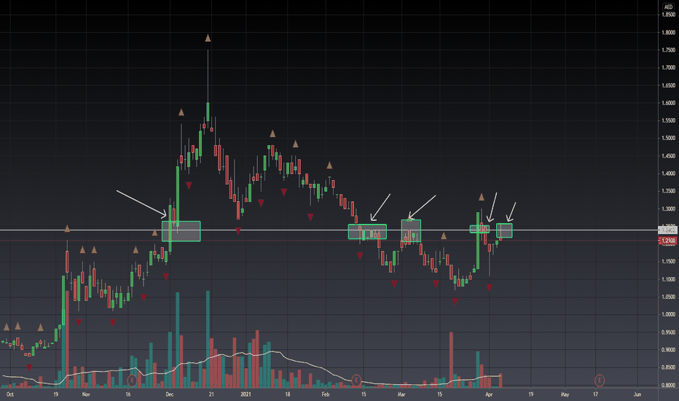Click the 1.5500 price axis label
The image size is (679, 401).
coord(668,120)
